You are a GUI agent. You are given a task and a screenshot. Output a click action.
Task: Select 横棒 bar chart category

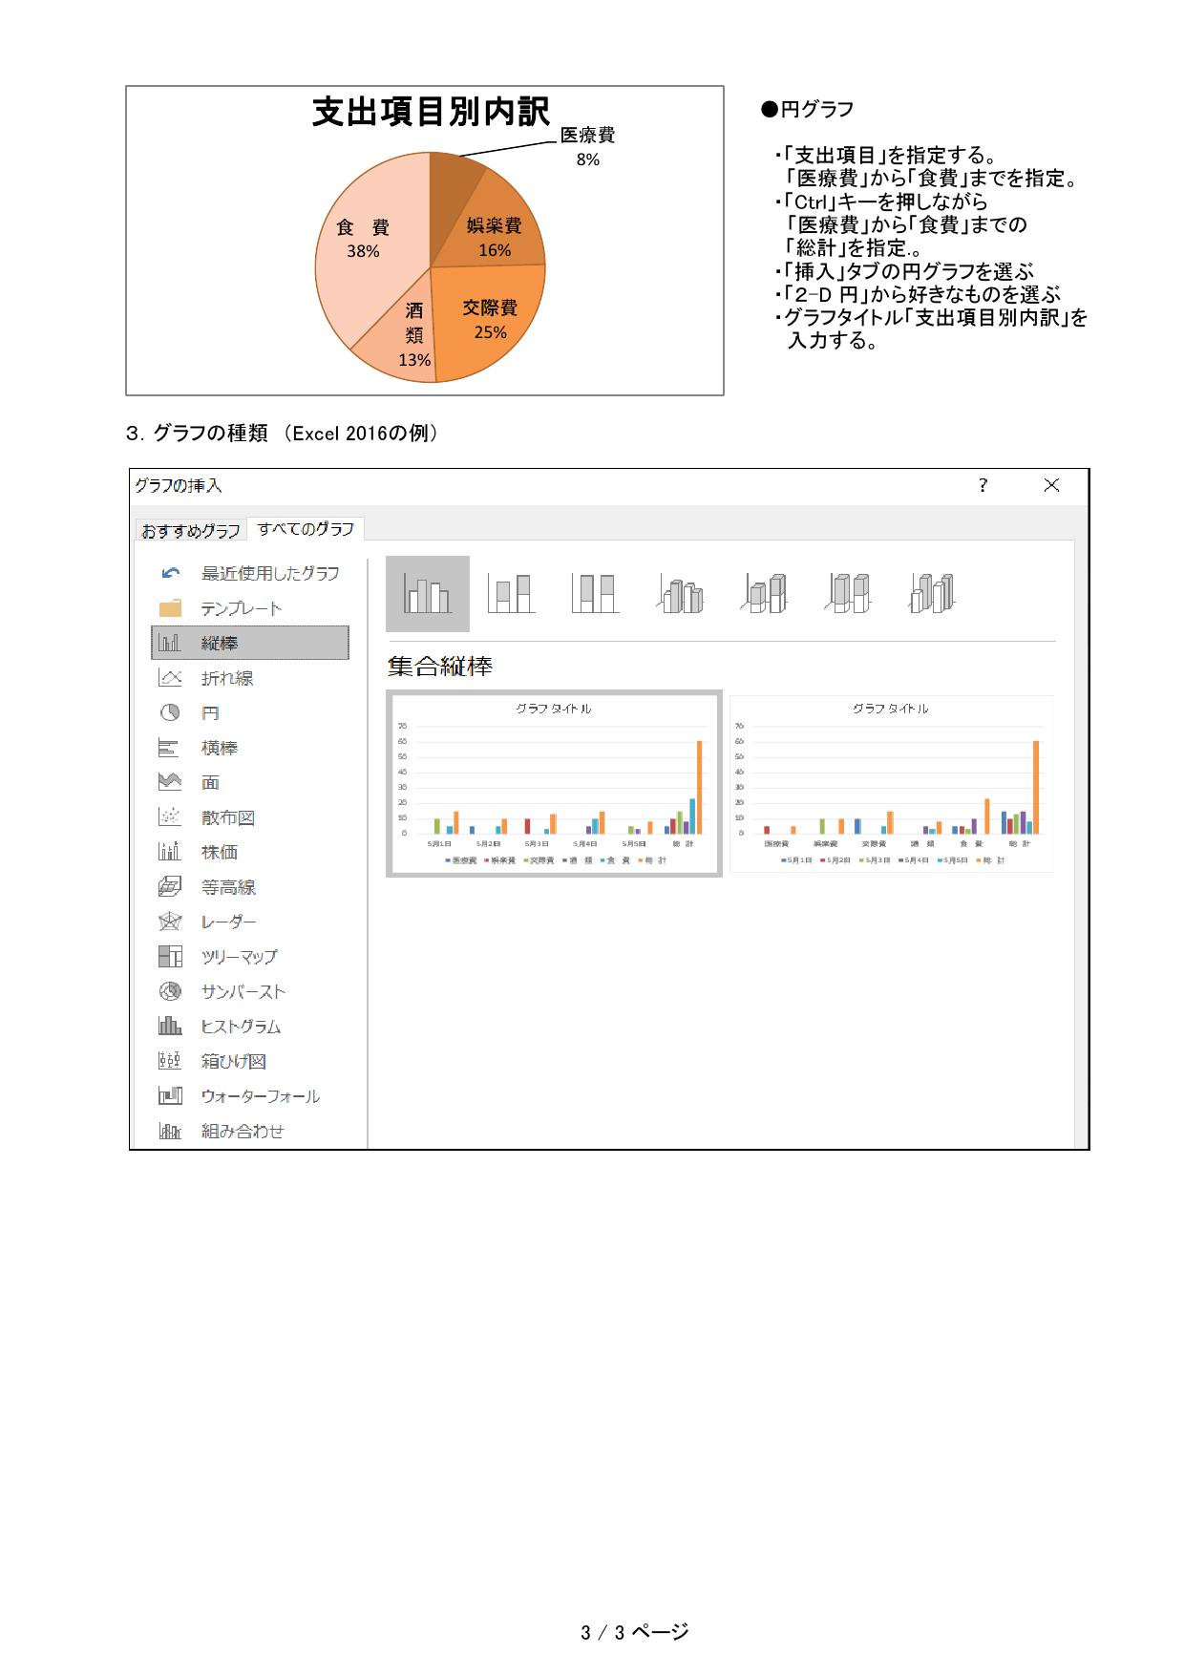tap(219, 748)
